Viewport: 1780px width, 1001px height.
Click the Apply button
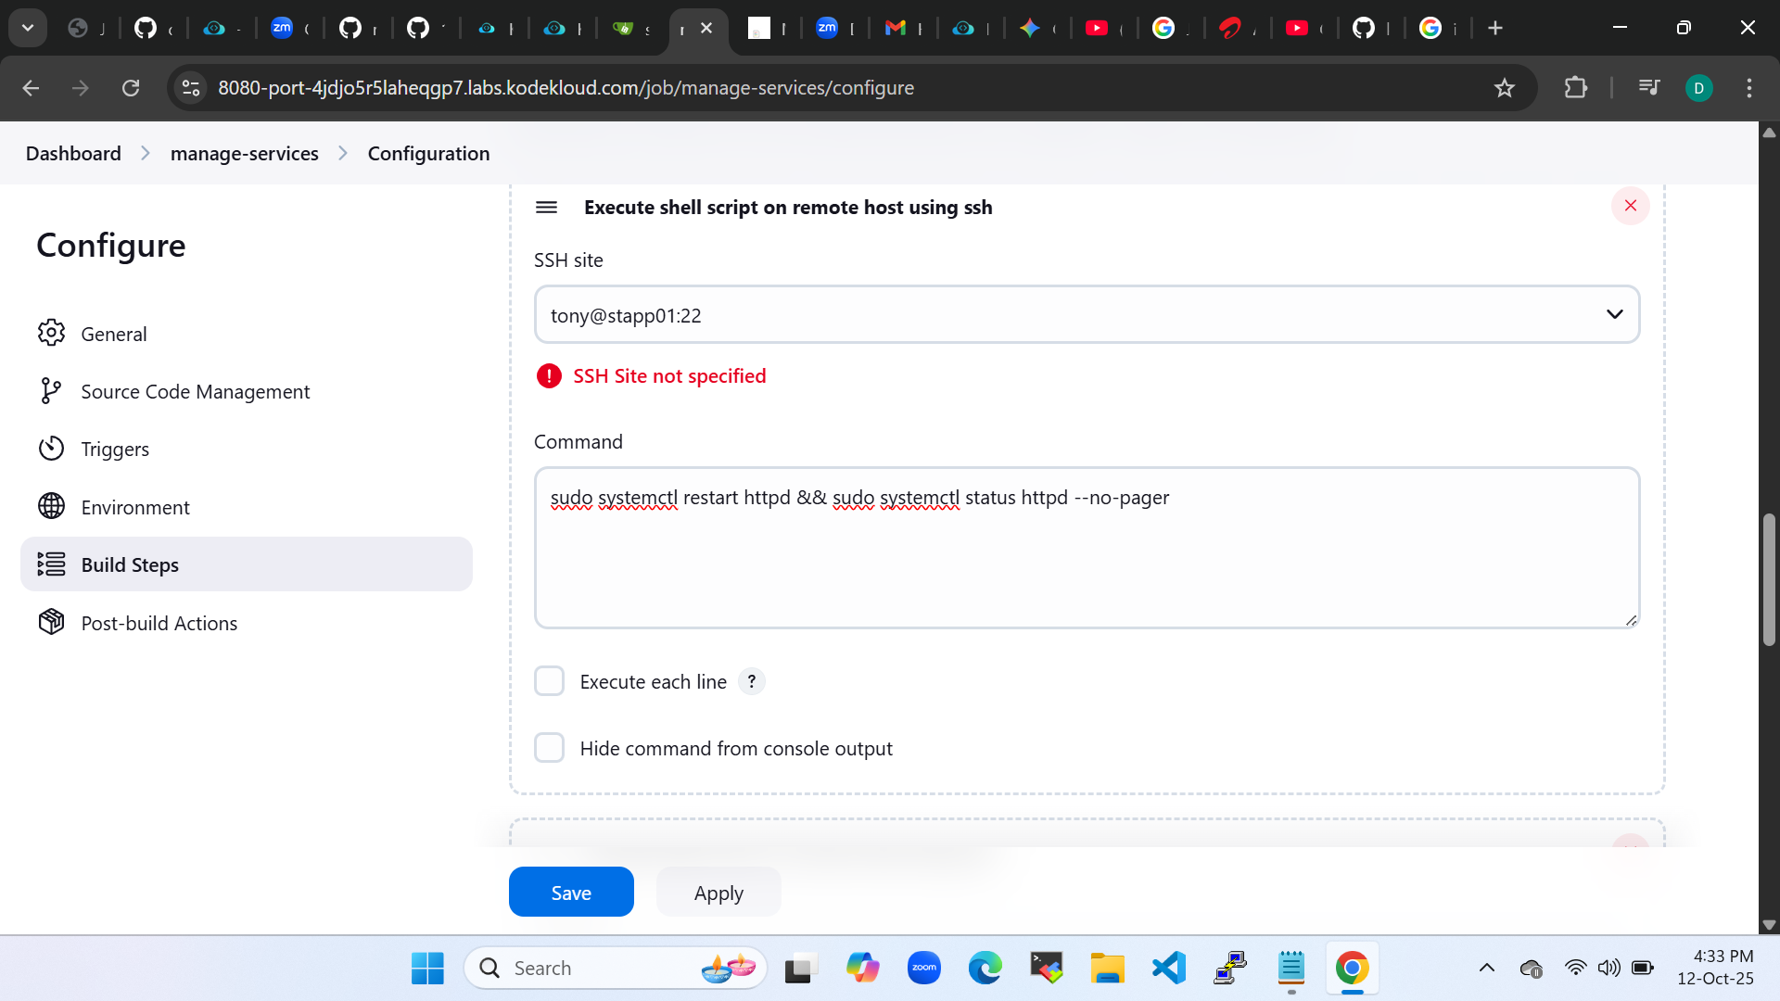[718, 892]
